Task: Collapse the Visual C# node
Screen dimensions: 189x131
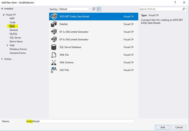Action: 4,14
